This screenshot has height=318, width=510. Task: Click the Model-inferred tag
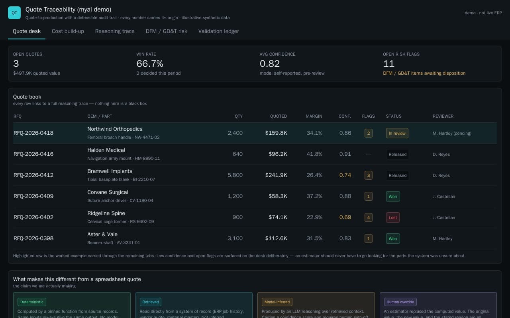coord(277,302)
